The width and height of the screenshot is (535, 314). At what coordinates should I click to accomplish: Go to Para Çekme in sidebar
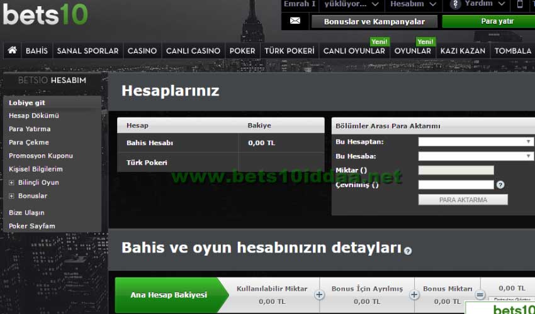point(28,143)
